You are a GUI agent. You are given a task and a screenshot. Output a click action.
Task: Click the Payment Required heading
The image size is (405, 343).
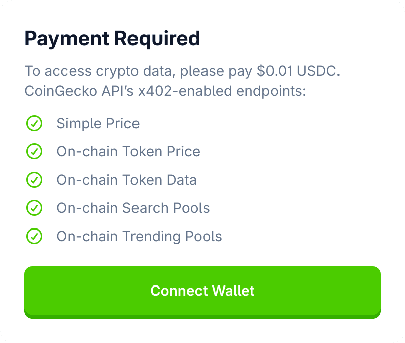(x=112, y=39)
